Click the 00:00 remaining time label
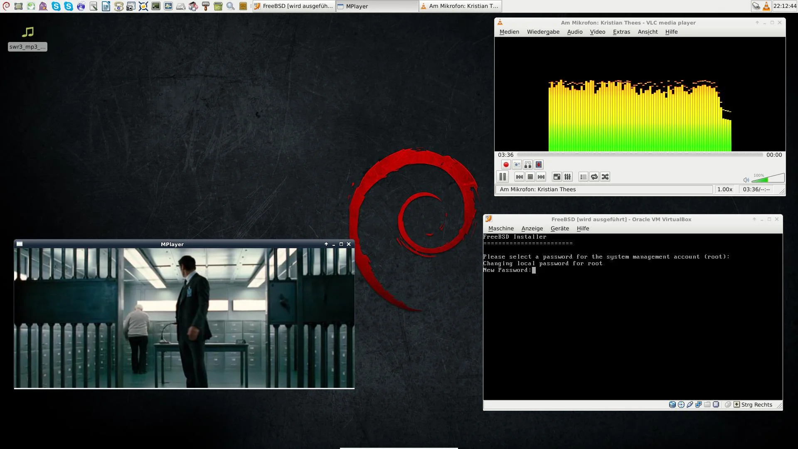Viewport: 798px width, 449px height. coord(774,155)
